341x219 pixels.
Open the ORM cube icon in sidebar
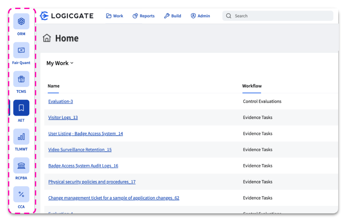21,21
